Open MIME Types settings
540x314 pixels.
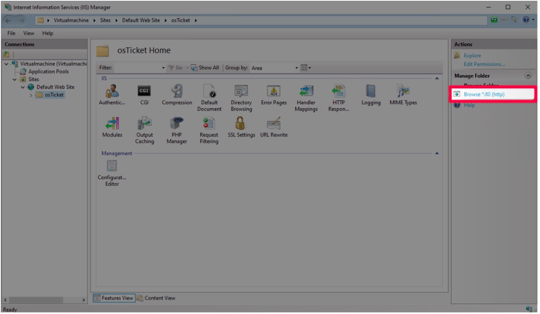(403, 95)
